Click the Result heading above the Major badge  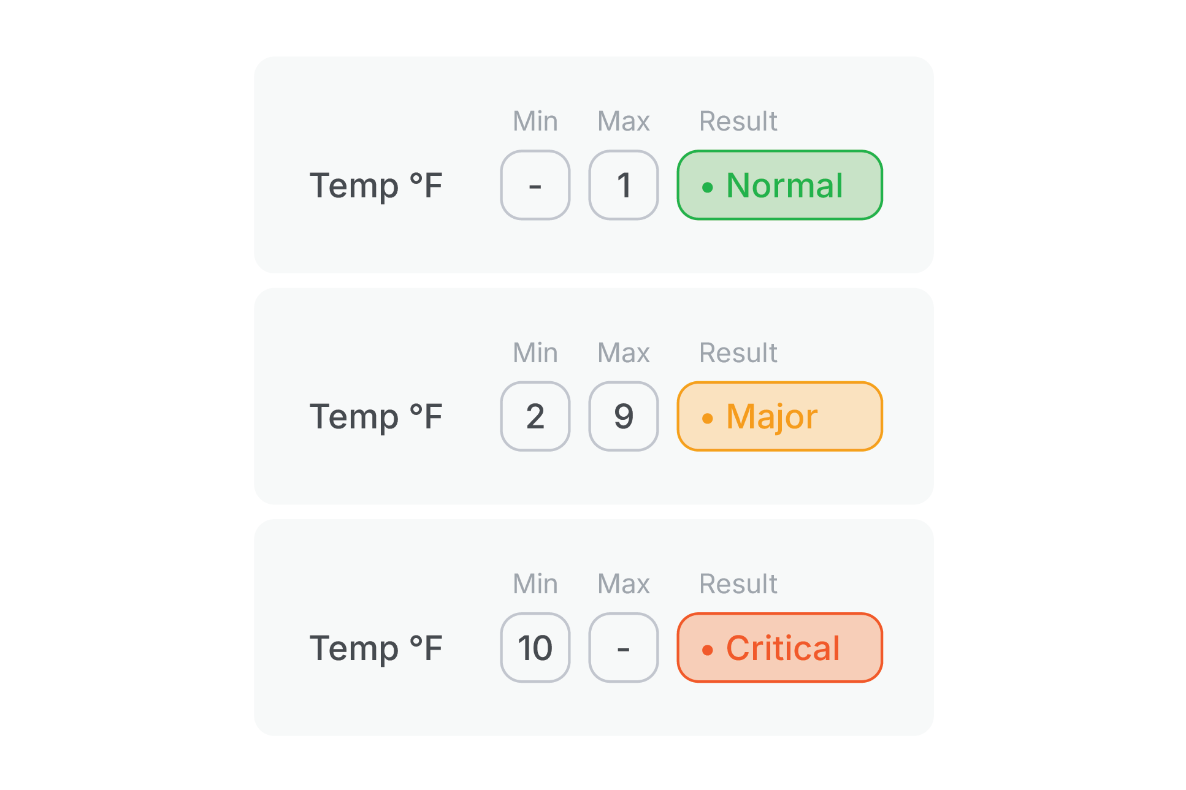point(738,353)
